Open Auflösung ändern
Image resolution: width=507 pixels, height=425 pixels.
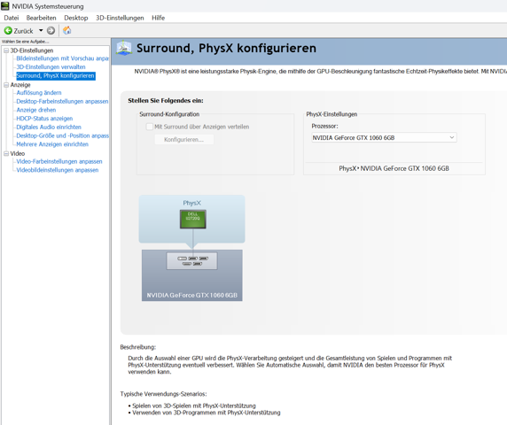click(39, 93)
